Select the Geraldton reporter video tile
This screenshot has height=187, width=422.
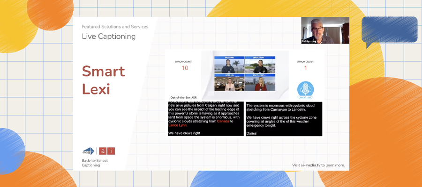260,65
